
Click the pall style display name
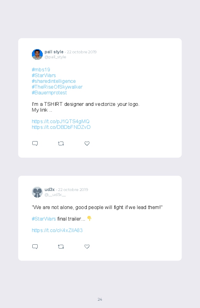[x=54, y=52]
